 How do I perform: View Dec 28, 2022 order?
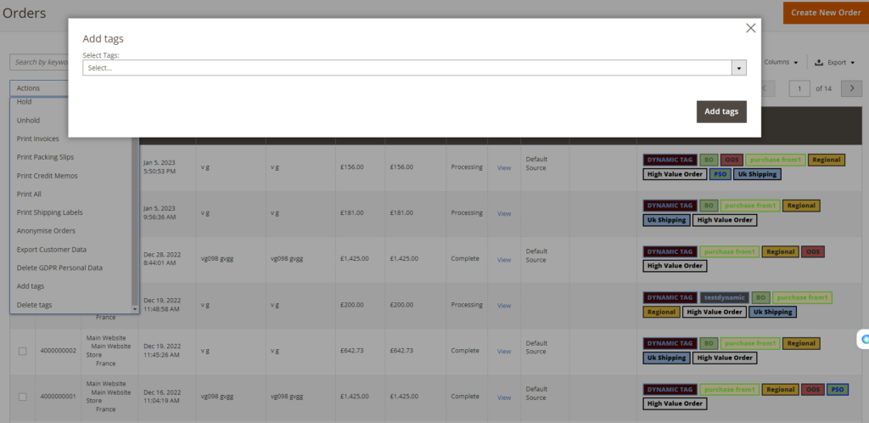point(504,259)
